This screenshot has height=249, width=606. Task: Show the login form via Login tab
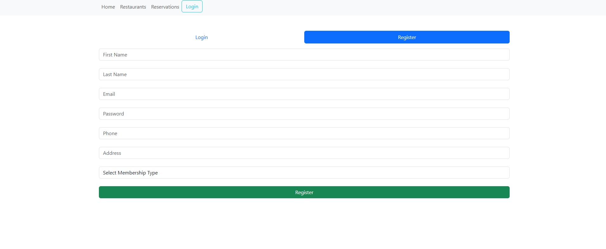tap(201, 37)
